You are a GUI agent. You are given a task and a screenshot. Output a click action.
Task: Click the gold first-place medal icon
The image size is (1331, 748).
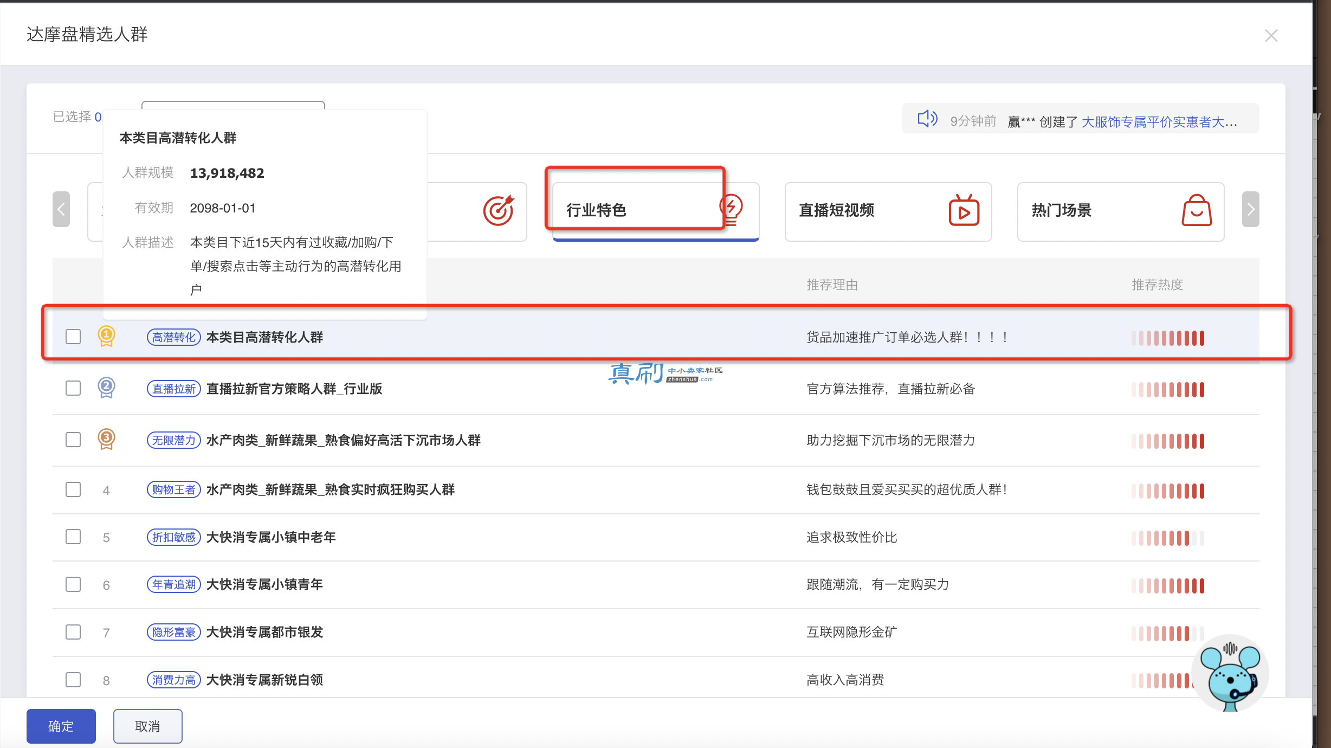(x=106, y=336)
